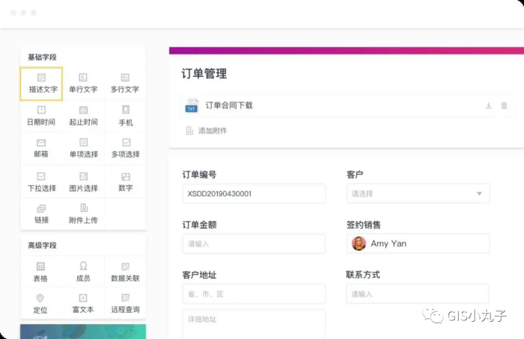Click the 订单金额 input field
524x339 pixels.
click(x=254, y=243)
